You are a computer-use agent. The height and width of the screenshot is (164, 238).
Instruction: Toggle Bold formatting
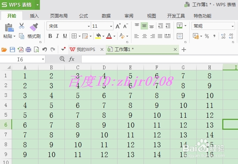(50, 36)
